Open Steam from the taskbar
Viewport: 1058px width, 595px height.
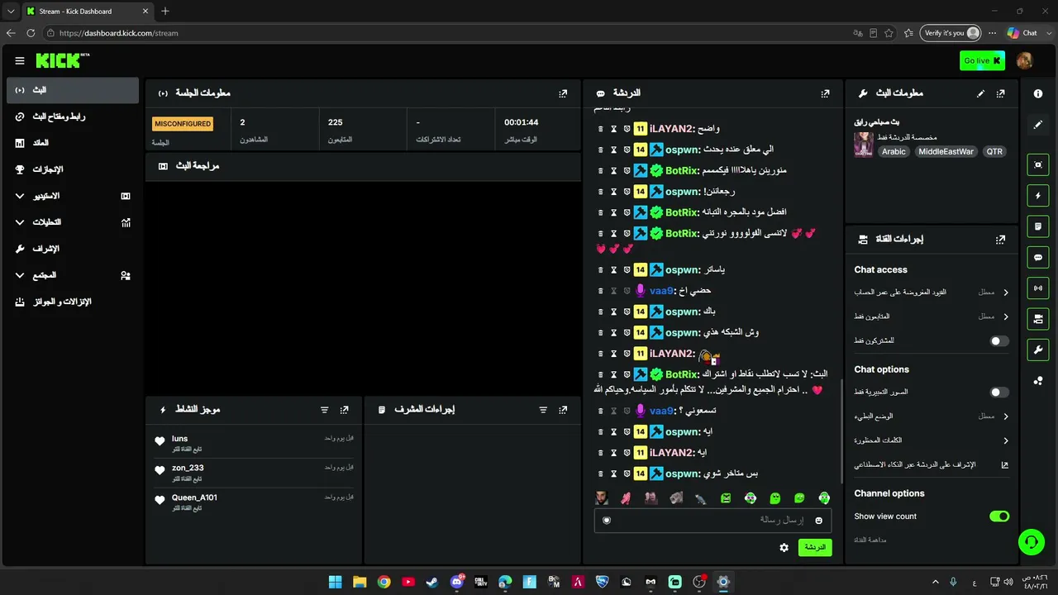pos(432,582)
